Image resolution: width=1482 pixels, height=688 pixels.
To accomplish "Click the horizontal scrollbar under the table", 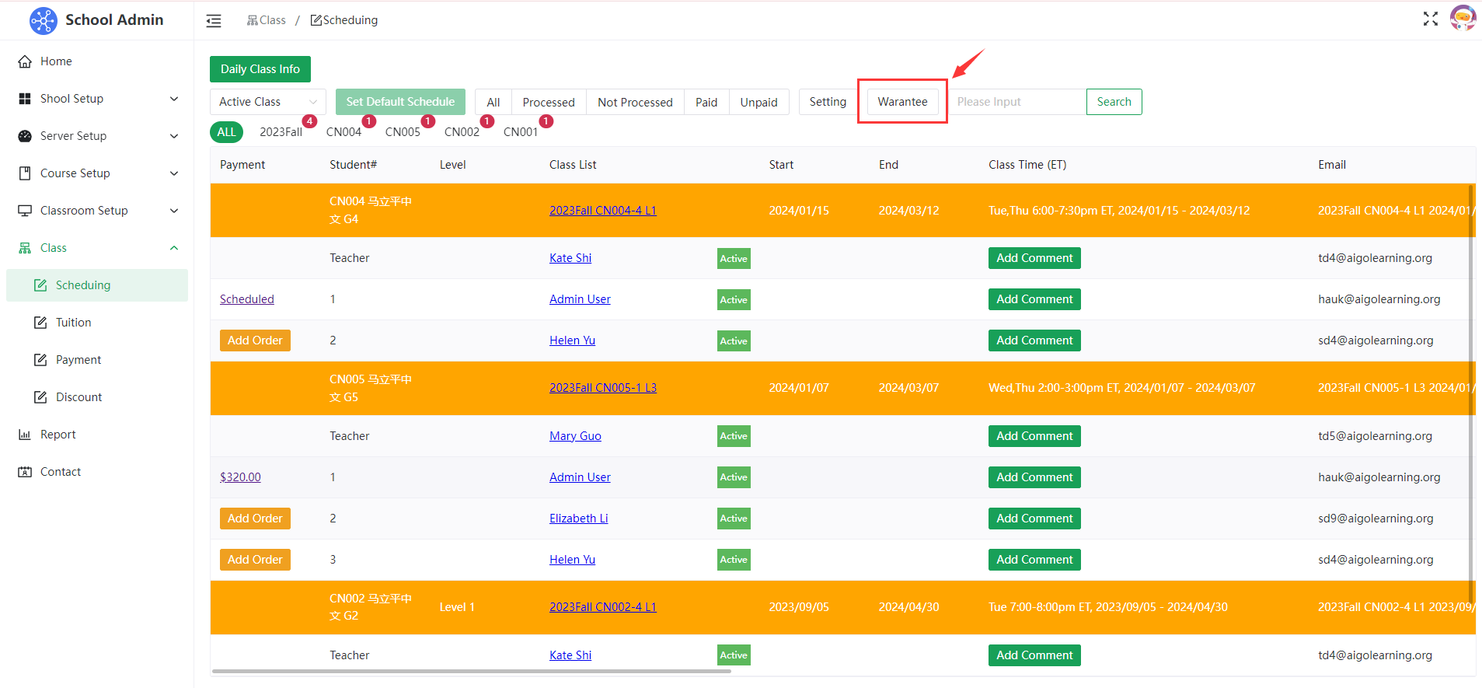I will (471, 671).
